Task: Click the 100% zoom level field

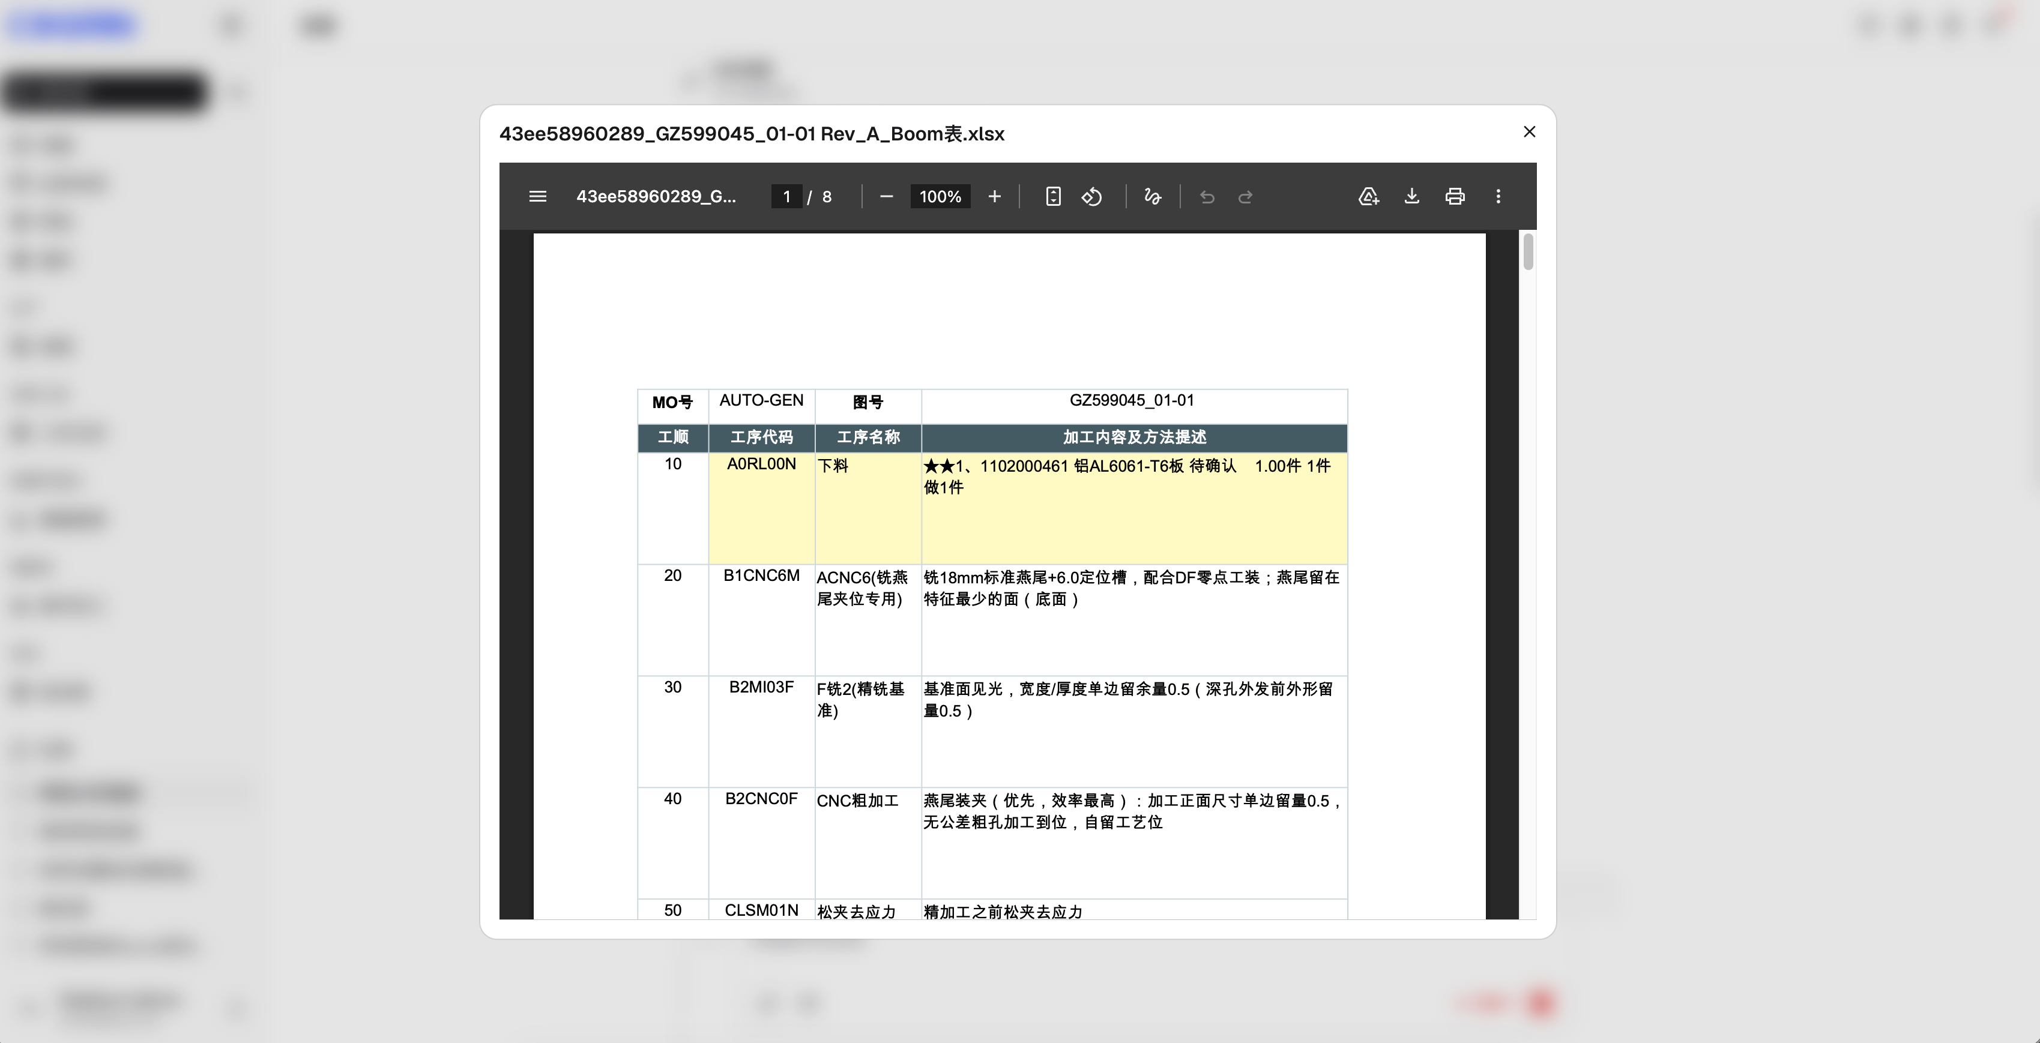Action: tap(940, 196)
